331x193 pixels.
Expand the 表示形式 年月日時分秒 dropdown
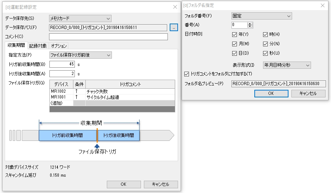(x=287, y=65)
